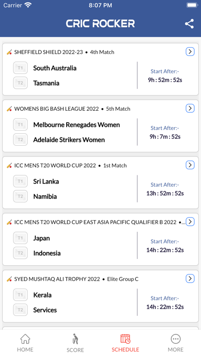Tap South Australia team logo placeholder
The image size is (201, 357).
pos(21,68)
